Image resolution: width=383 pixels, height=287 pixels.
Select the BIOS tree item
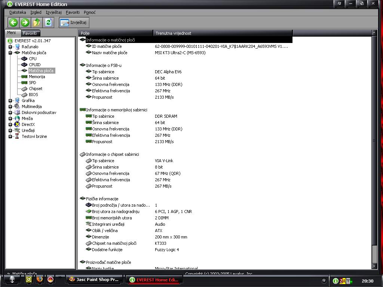[x=33, y=95]
